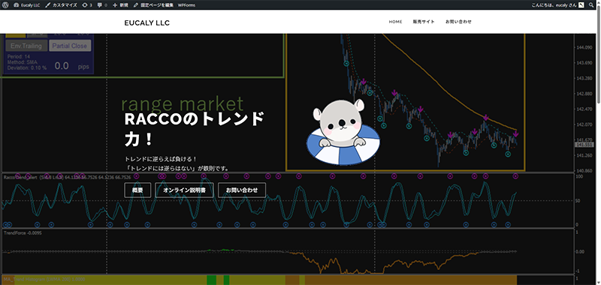Open the 新規 add new menu
601x285 pixels.
click(x=121, y=5)
